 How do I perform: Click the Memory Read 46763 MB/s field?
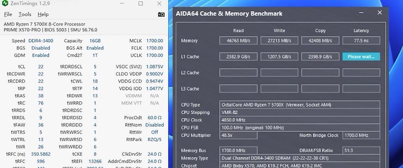(x=238, y=41)
